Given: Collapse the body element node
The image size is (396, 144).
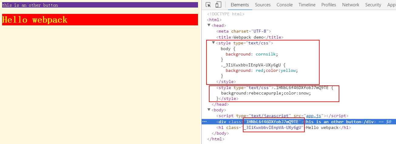Looking at the screenshot, I should click(x=209, y=110).
